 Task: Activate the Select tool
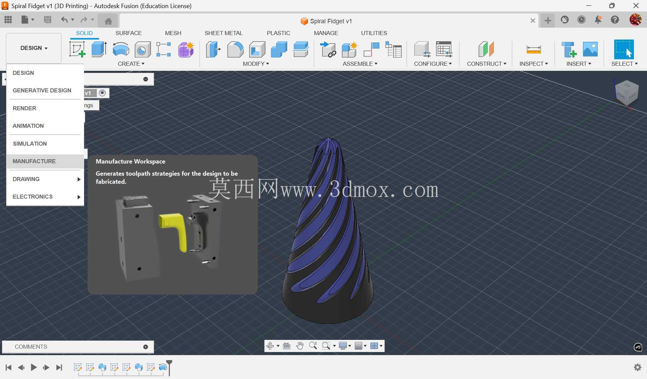pos(624,49)
